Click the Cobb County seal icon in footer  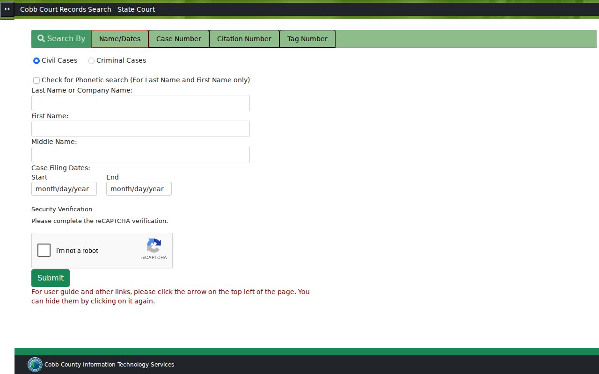pyautogui.click(x=35, y=365)
